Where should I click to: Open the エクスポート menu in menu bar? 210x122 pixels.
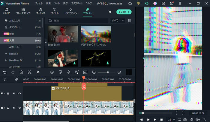(x=77, y=4)
